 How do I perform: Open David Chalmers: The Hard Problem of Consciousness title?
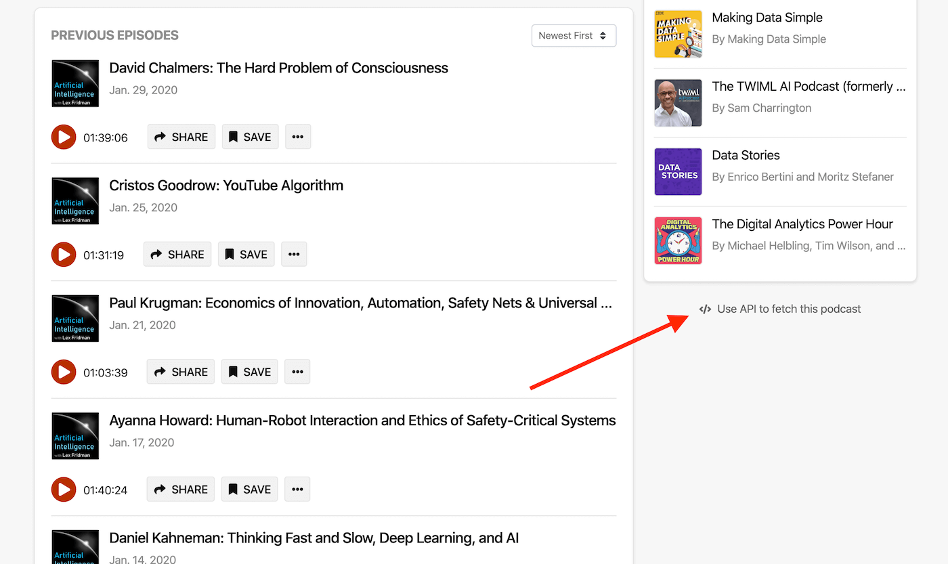(279, 68)
